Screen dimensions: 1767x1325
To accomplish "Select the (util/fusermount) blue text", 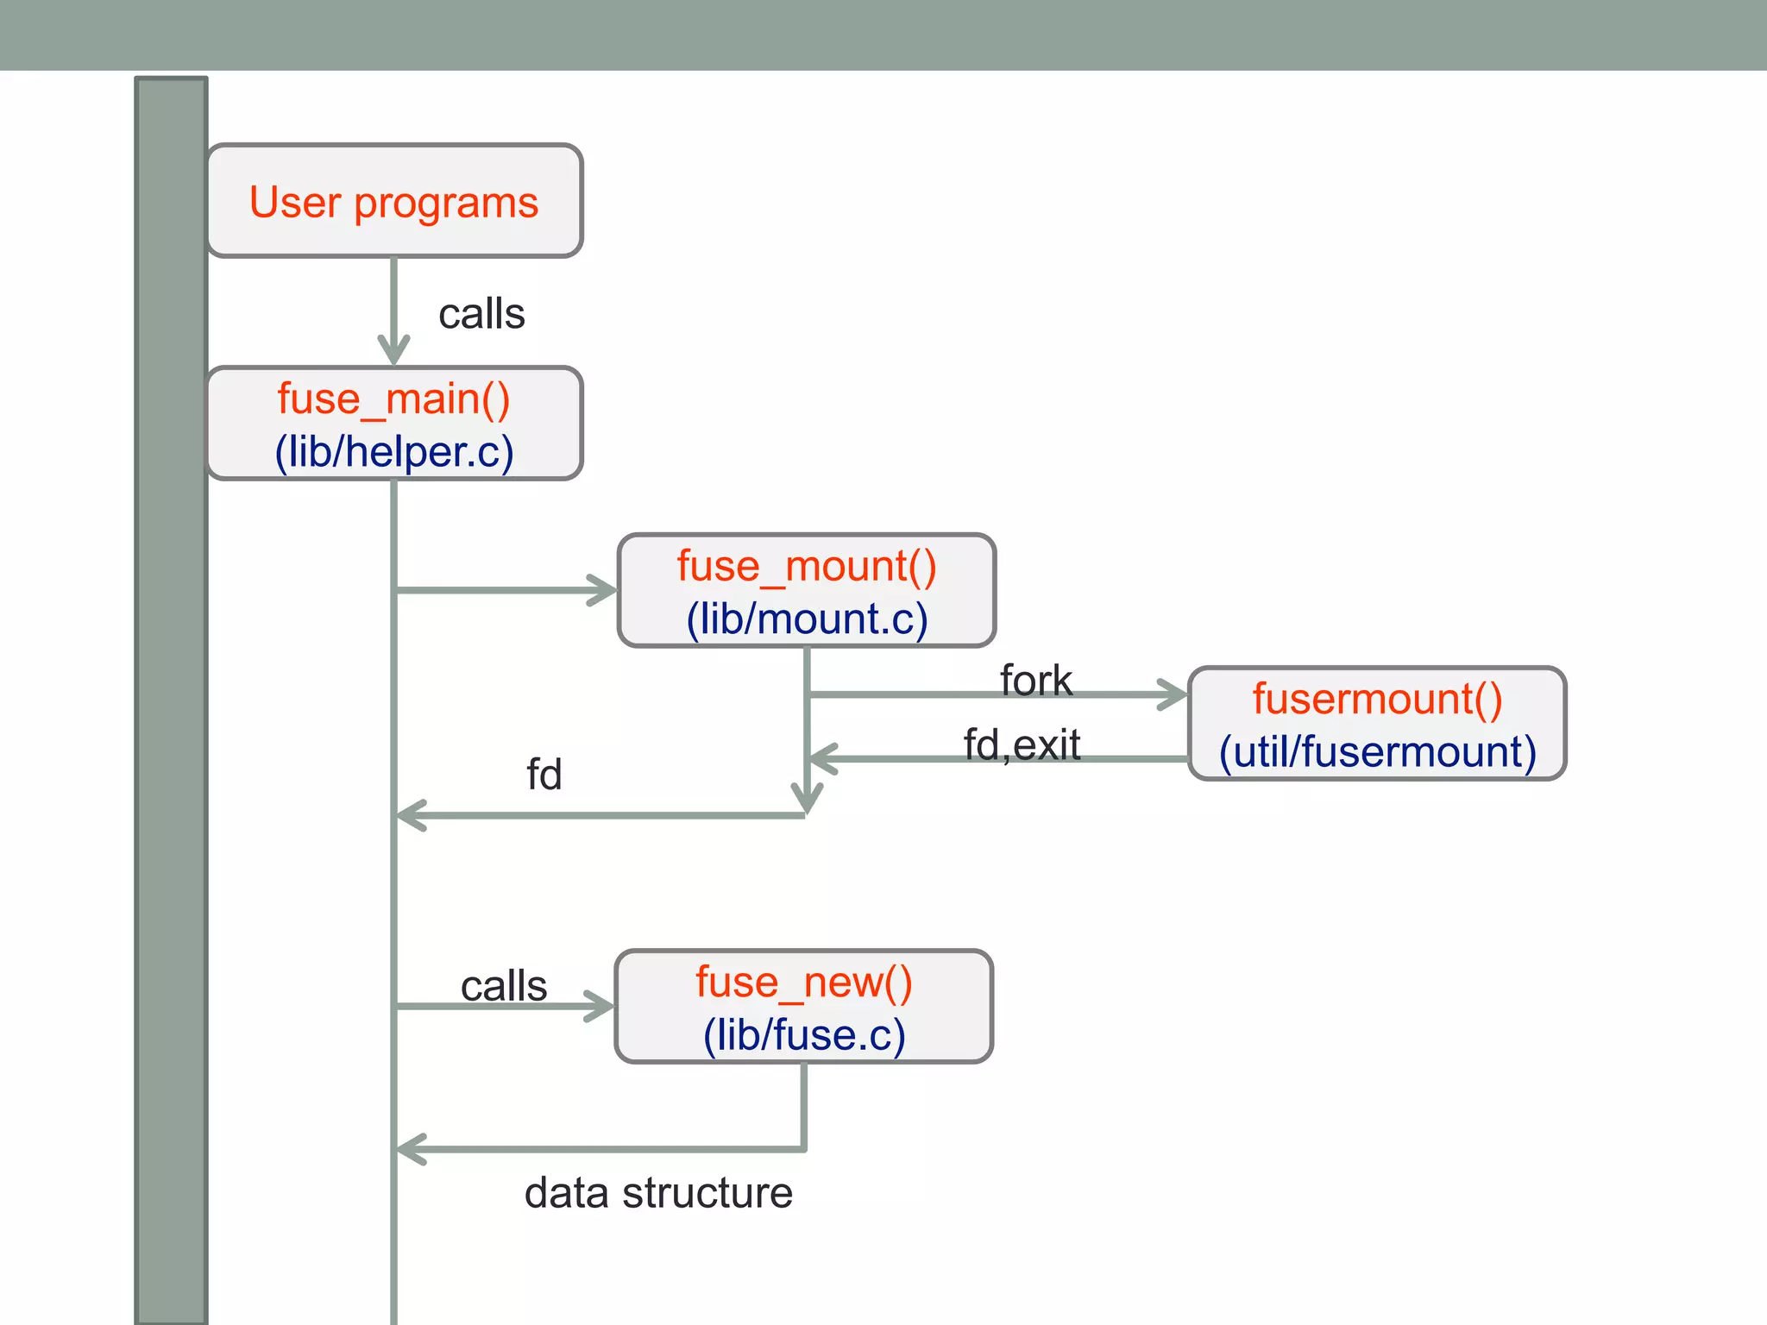I will click(x=1377, y=751).
